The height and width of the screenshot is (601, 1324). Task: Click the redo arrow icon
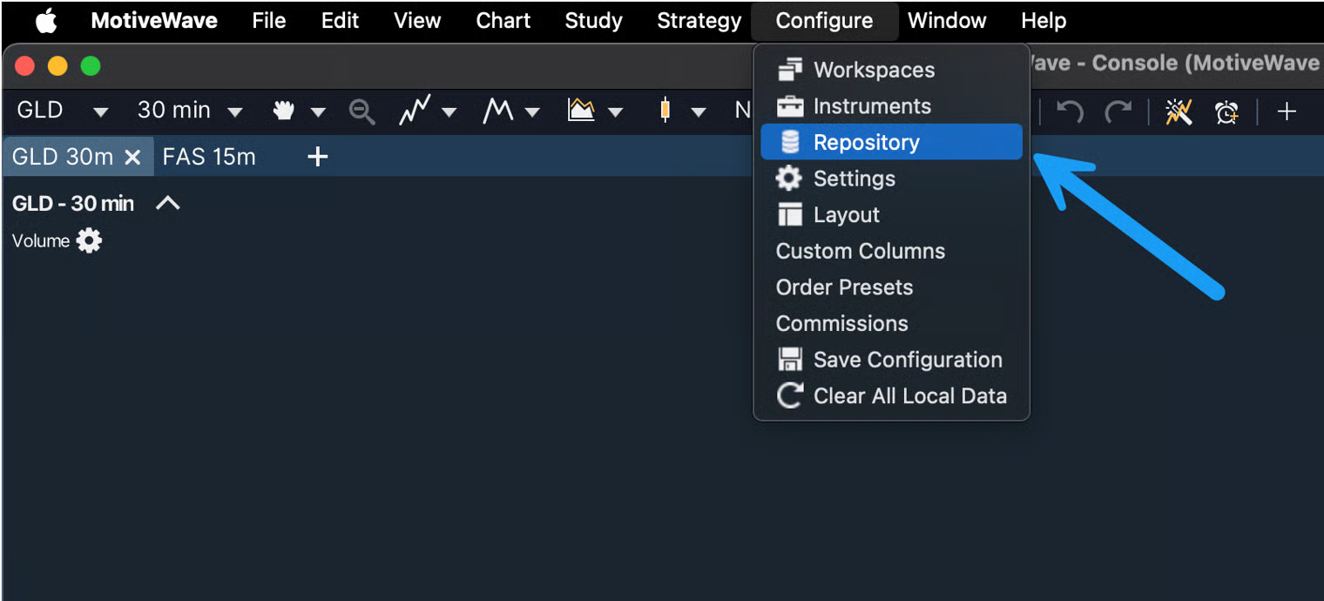(x=1118, y=111)
